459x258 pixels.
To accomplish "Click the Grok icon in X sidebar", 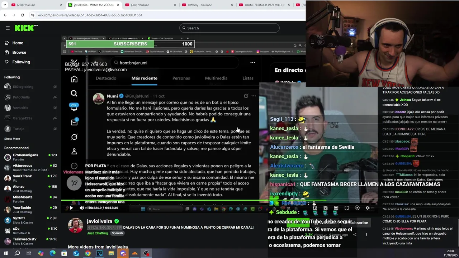I will [74, 137].
